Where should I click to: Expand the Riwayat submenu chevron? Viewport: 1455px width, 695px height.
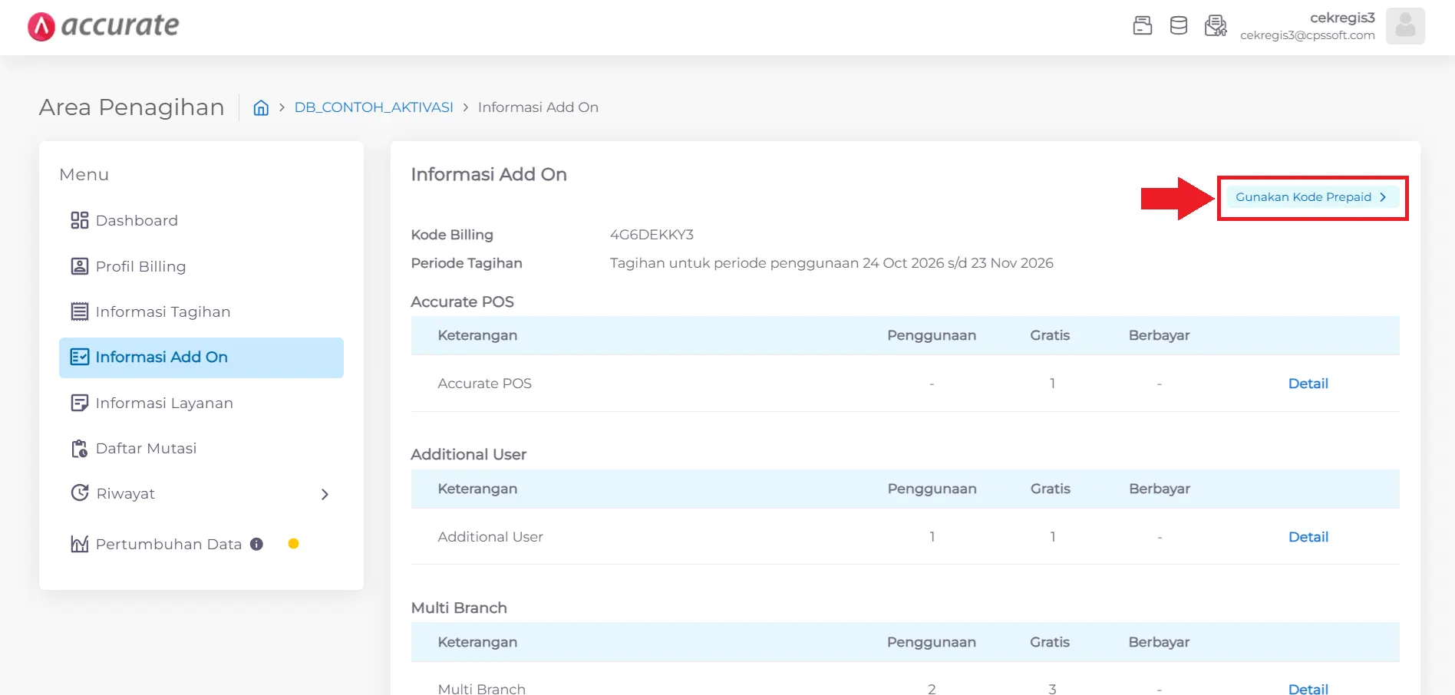click(x=325, y=494)
